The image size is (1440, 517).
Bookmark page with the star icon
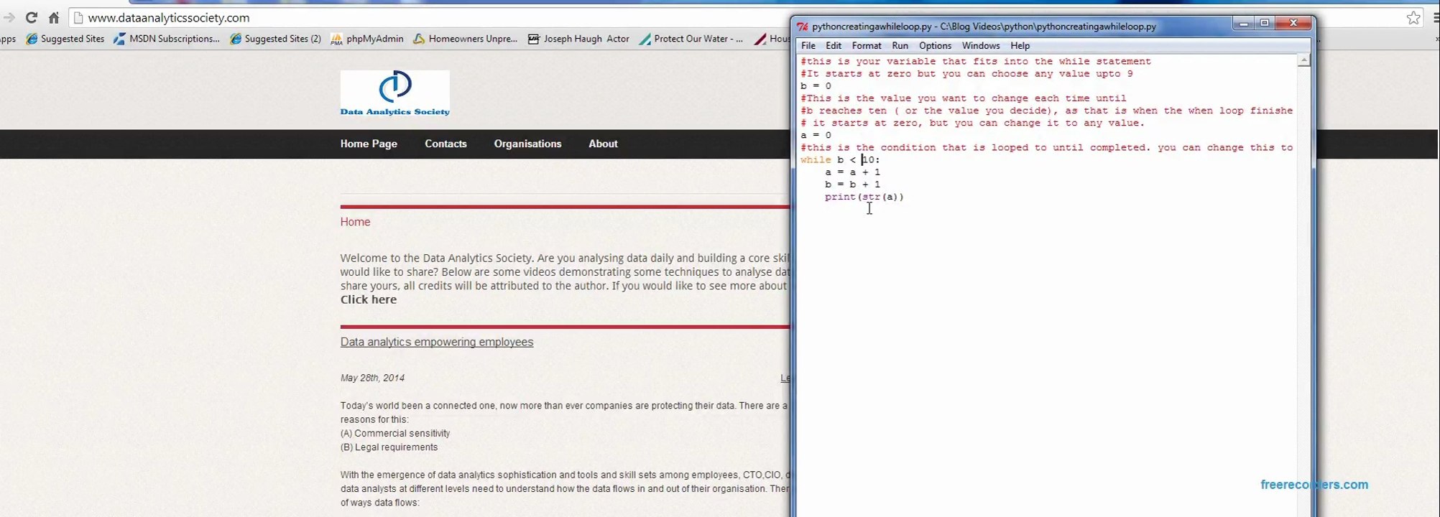pos(1413,18)
